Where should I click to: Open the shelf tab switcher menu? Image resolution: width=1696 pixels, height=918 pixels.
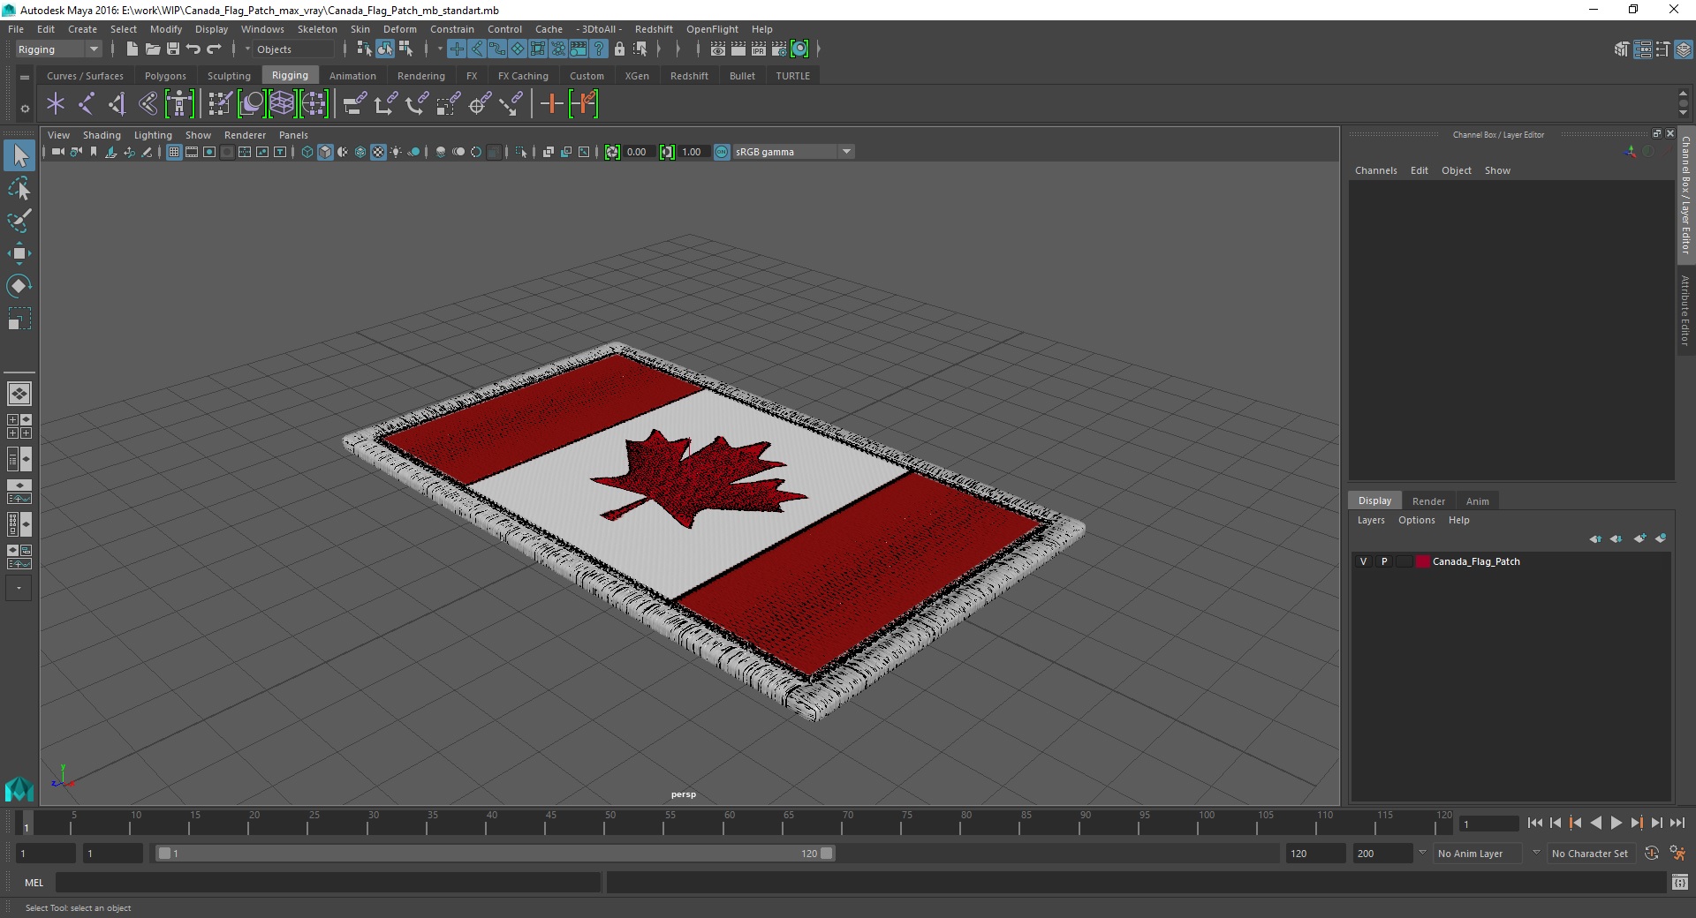[x=25, y=77]
